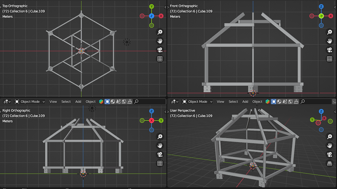337x189 pixels.
Task: Click the green -Y axis in Front Orthographic gizmo
Action: pos(321,16)
